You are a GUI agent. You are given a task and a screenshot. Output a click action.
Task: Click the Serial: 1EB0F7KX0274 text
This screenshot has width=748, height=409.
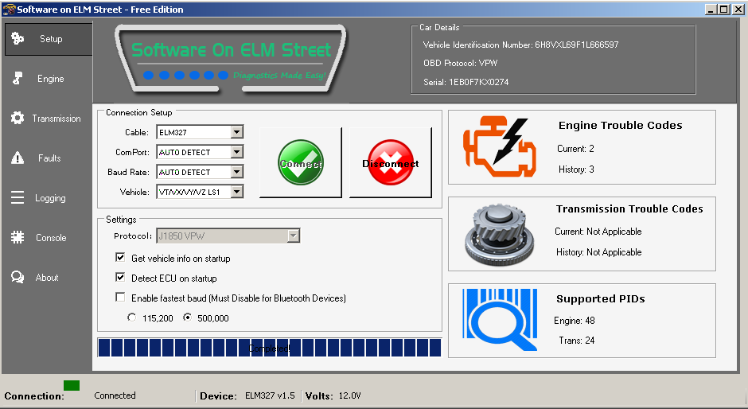[x=466, y=82]
